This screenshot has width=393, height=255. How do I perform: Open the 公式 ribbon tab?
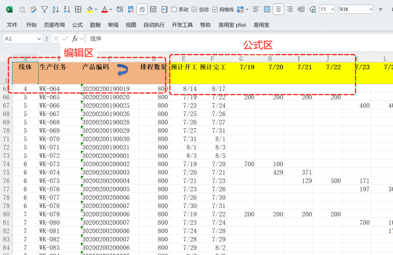point(78,25)
